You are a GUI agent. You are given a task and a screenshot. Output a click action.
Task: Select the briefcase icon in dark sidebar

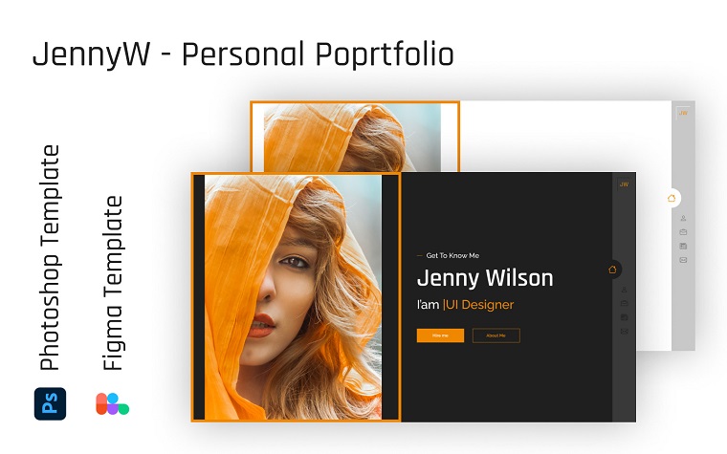coord(624,303)
